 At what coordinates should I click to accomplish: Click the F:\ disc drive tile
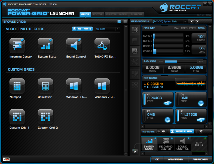coord(158,116)
